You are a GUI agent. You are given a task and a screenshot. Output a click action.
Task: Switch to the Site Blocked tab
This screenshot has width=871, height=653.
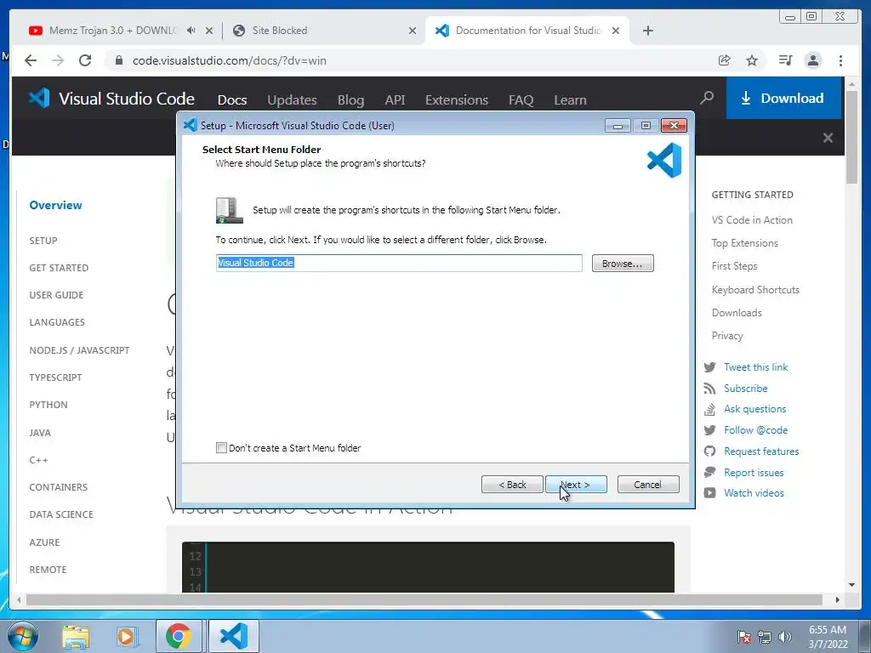[322, 31]
